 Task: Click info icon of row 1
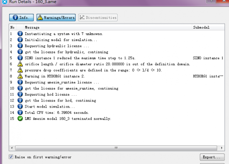pos(20,34)
